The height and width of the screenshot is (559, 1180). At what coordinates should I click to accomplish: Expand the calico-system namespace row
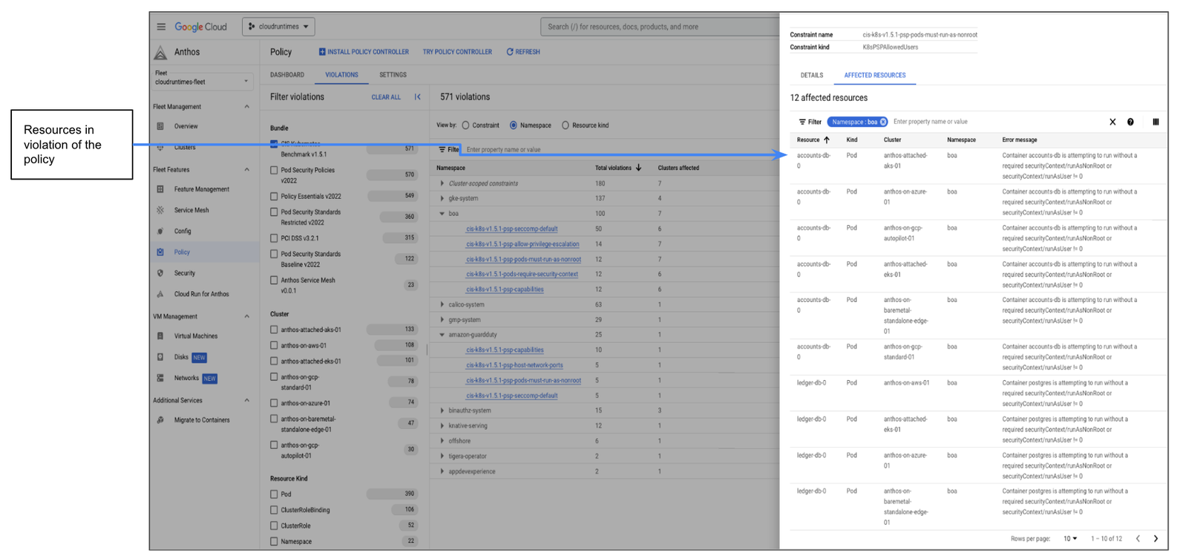pos(442,305)
